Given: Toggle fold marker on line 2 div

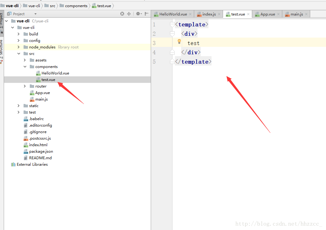Looking at the screenshot, I should (x=172, y=34).
